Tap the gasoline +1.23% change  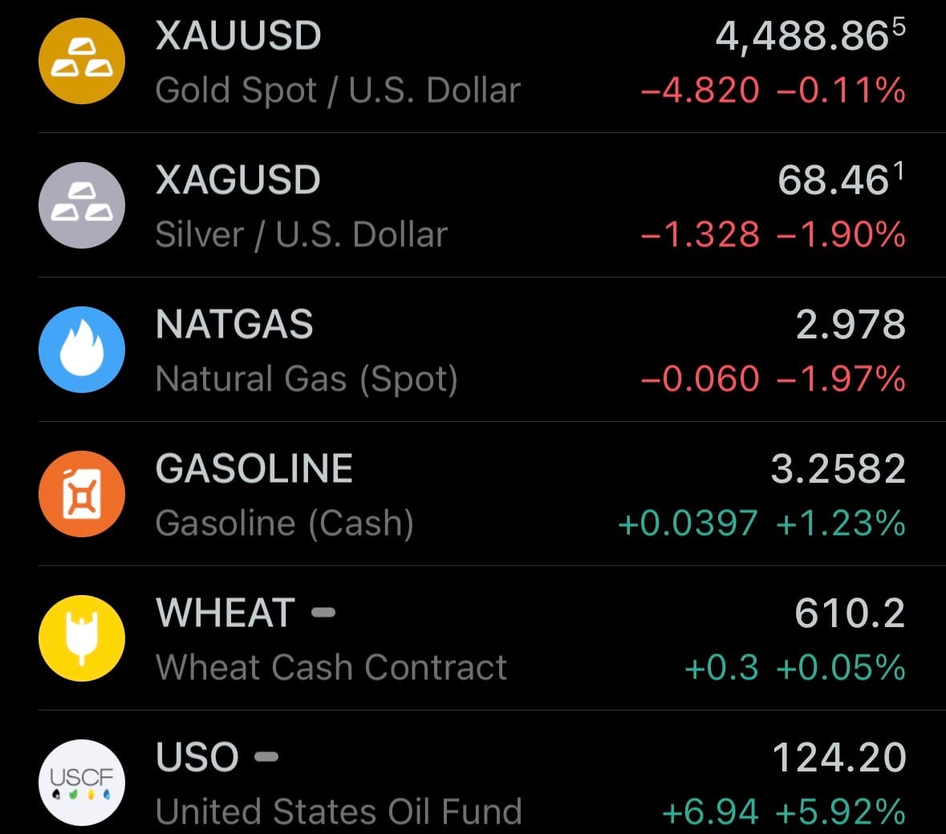click(841, 524)
